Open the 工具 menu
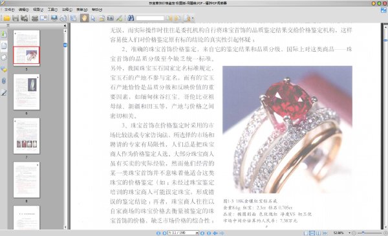 [52, 10]
